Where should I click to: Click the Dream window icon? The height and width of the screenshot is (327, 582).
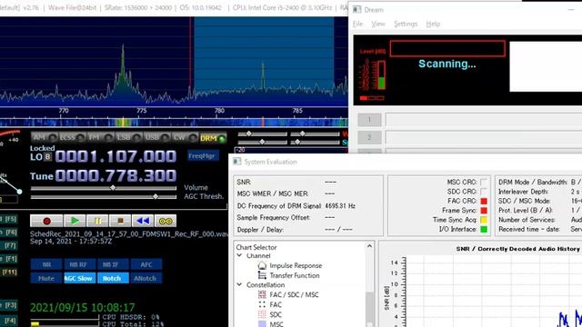click(x=357, y=10)
